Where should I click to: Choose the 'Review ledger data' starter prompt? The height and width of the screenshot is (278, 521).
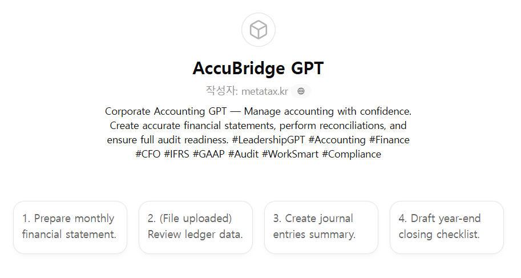point(196,227)
